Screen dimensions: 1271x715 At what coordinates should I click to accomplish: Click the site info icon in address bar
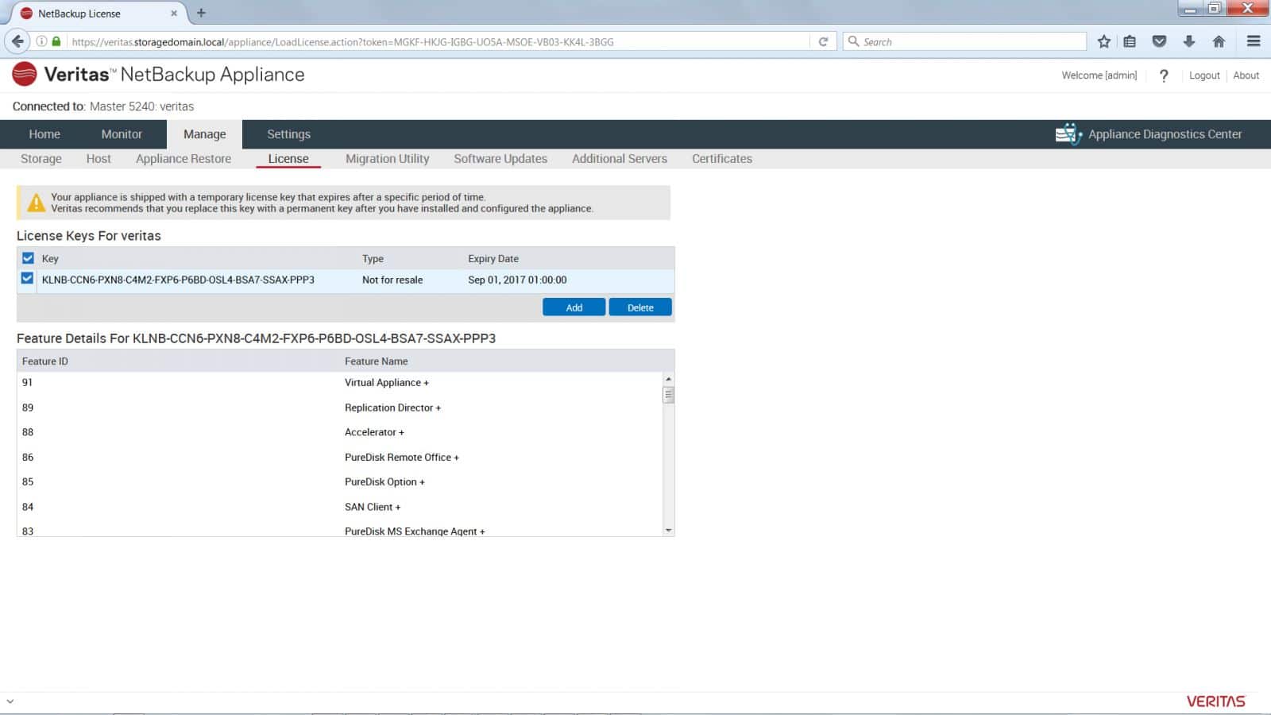(x=41, y=41)
